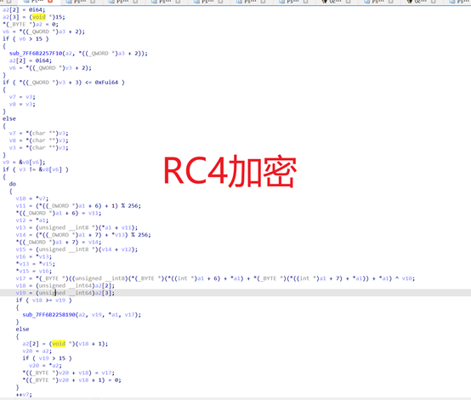Screen dimensions: 471x400
Task: Open function sub_7FF6B2258190 call
Action: (48, 315)
